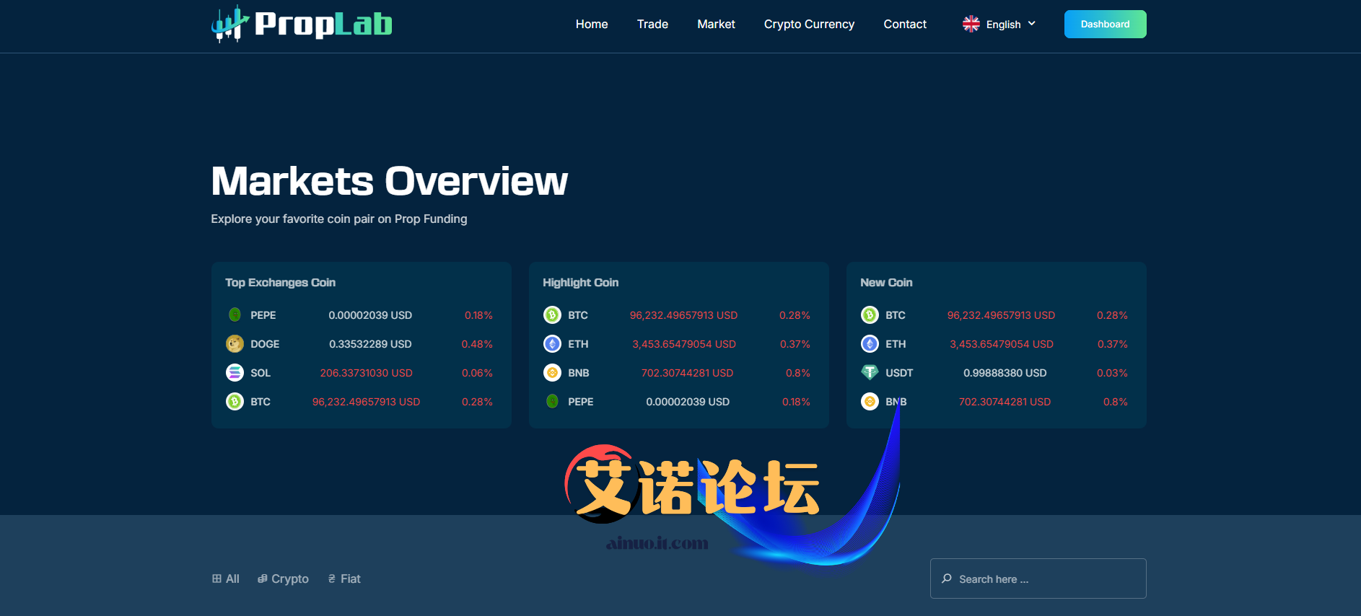Image resolution: width=1361 pixels, height=616 pixels.
Task: Click the UK flag language icon
Action: 971,25
